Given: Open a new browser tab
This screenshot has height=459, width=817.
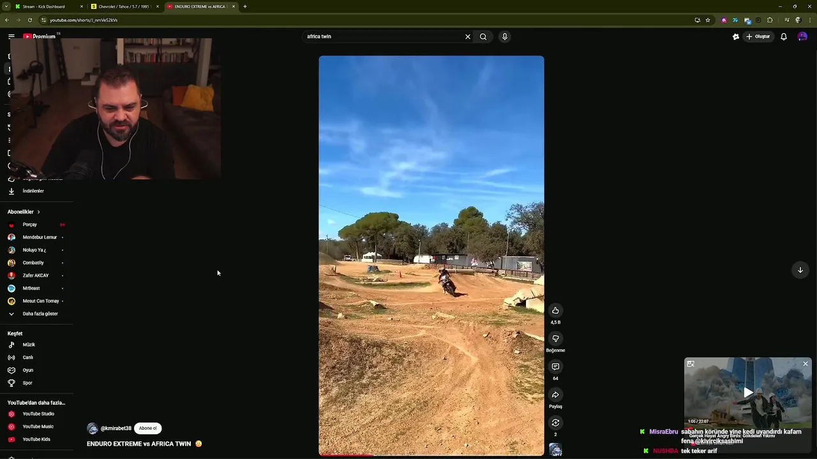Looking at the screenshot, I should point(245,6).
